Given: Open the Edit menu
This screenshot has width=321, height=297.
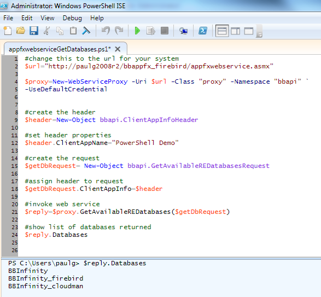Looking at the screenshot, I should pos(27,18).
